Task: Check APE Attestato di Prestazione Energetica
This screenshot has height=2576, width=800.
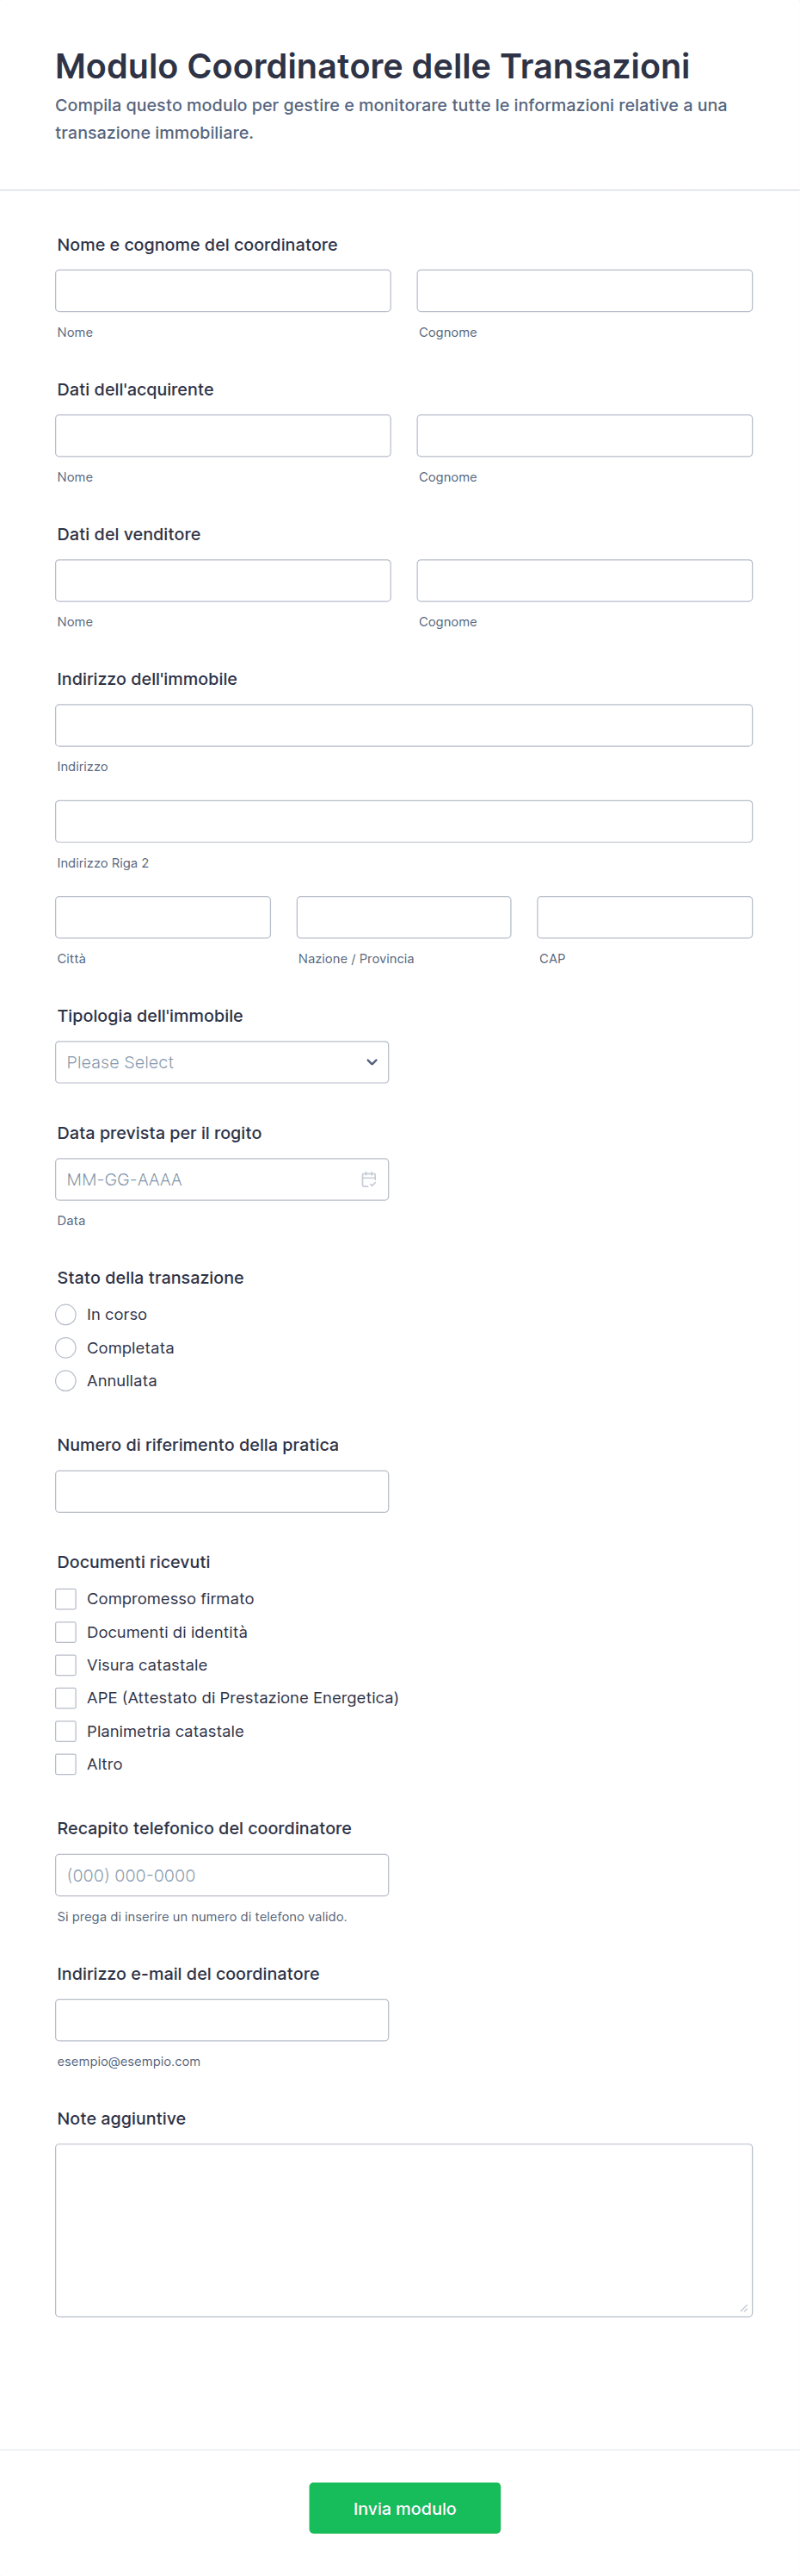Action: click(x=66, y=1698)
